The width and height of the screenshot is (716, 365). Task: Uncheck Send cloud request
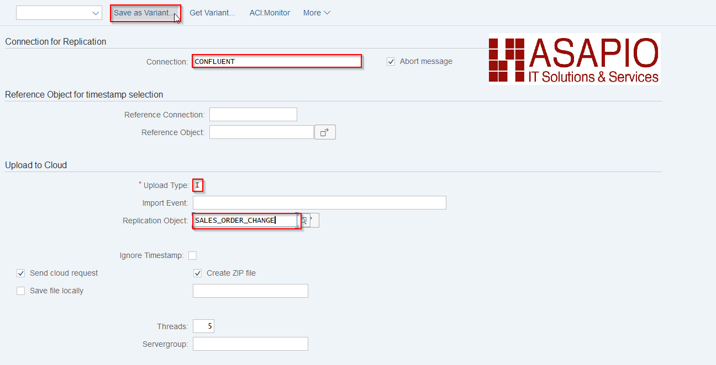(x=20, y=273)
